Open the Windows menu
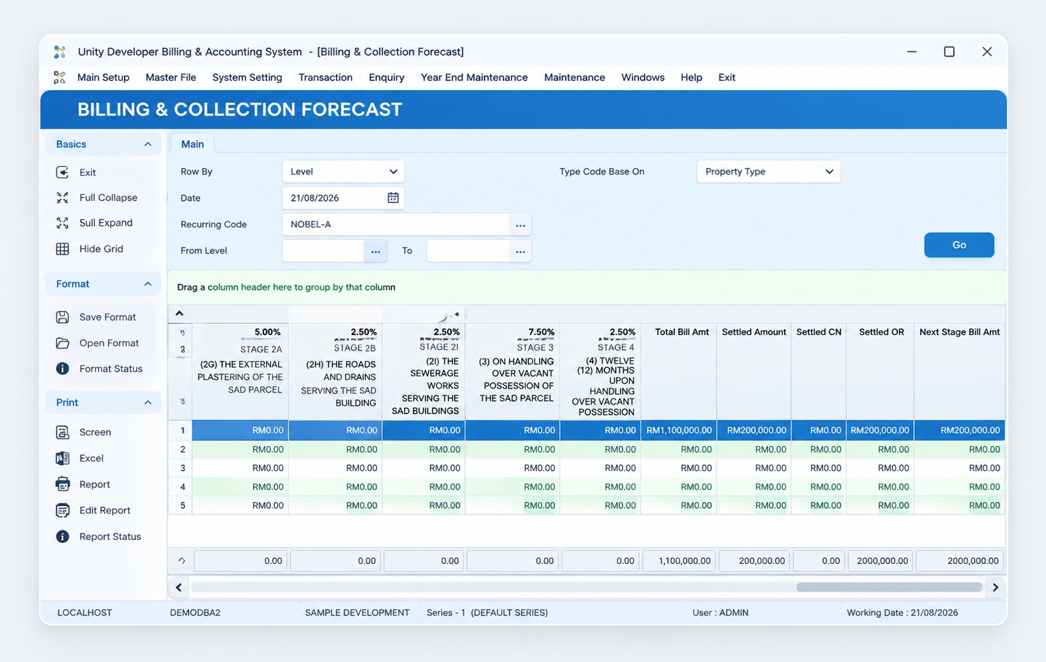Viewport: 1046px width, 662px height. (642, 78)
